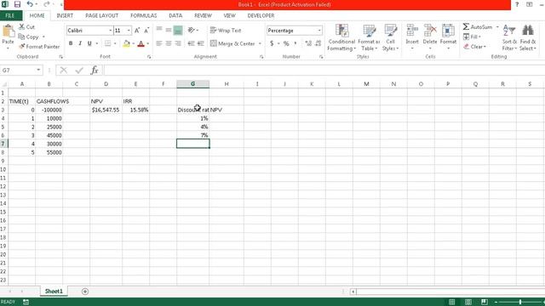
Task: Switch to the INSERT tab
Action: pyautogui.click(x=65, y=15)
